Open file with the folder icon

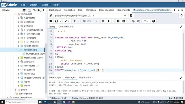[51, 21]
